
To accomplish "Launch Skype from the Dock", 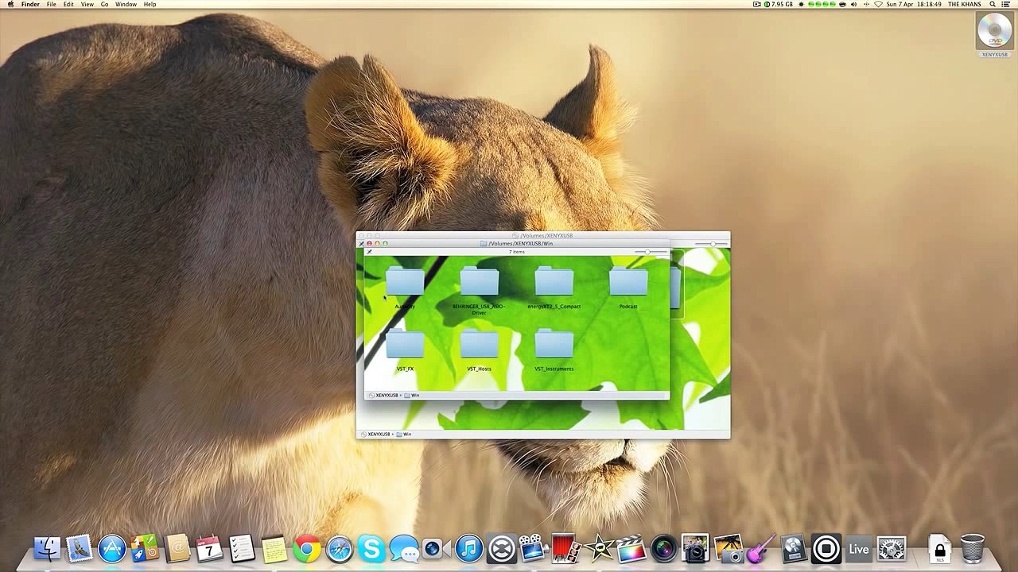I will click(371, 548).
